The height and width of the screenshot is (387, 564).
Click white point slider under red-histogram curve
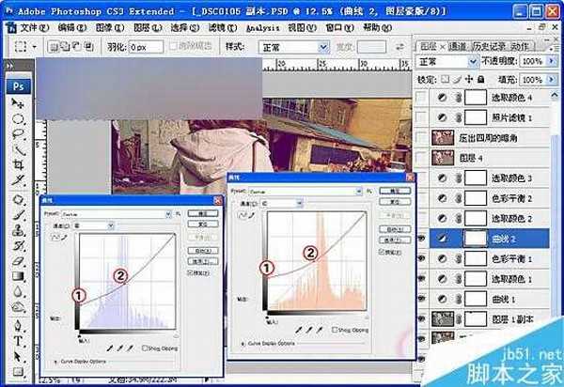[367, 317]
